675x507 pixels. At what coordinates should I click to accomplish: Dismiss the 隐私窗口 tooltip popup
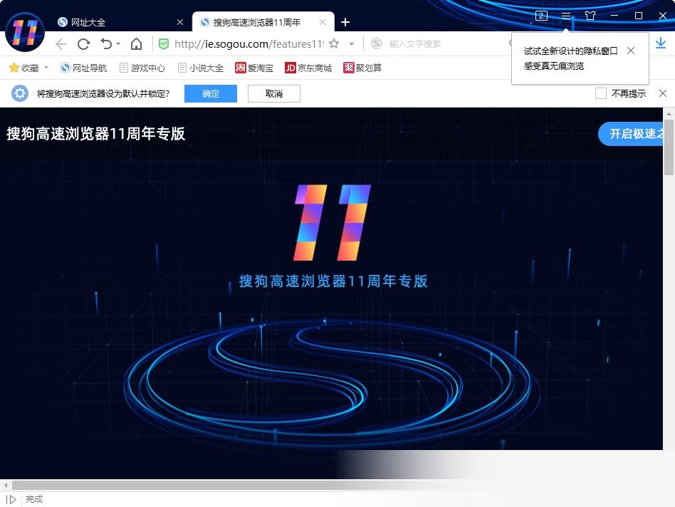(x=631, y=51)
